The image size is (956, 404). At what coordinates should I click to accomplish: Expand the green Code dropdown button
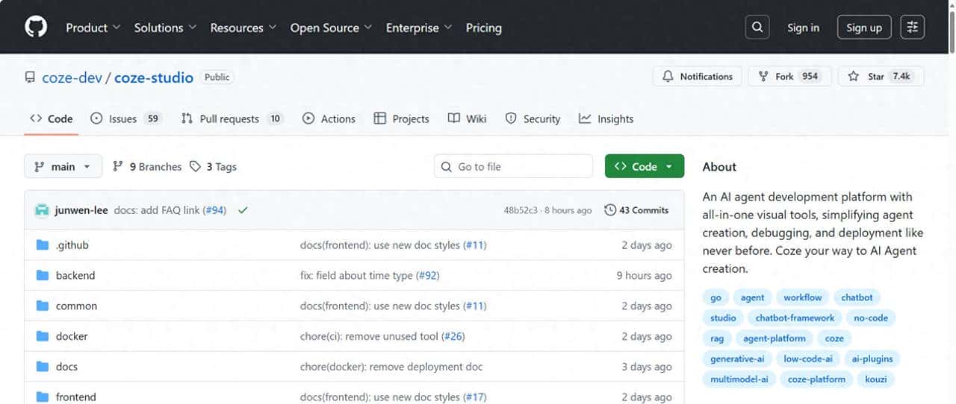tap(644, 167)
